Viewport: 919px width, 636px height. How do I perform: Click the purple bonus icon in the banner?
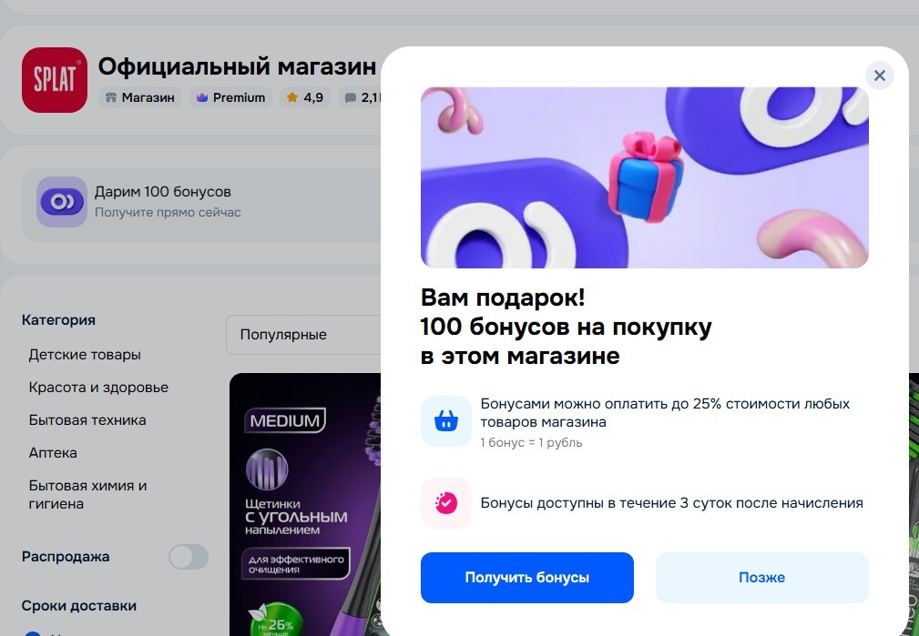click(62, 202)
